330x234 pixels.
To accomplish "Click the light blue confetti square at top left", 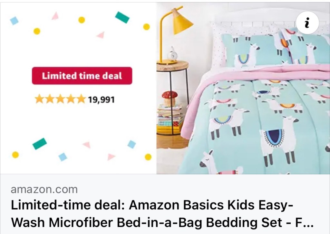I will pos(14,21).
